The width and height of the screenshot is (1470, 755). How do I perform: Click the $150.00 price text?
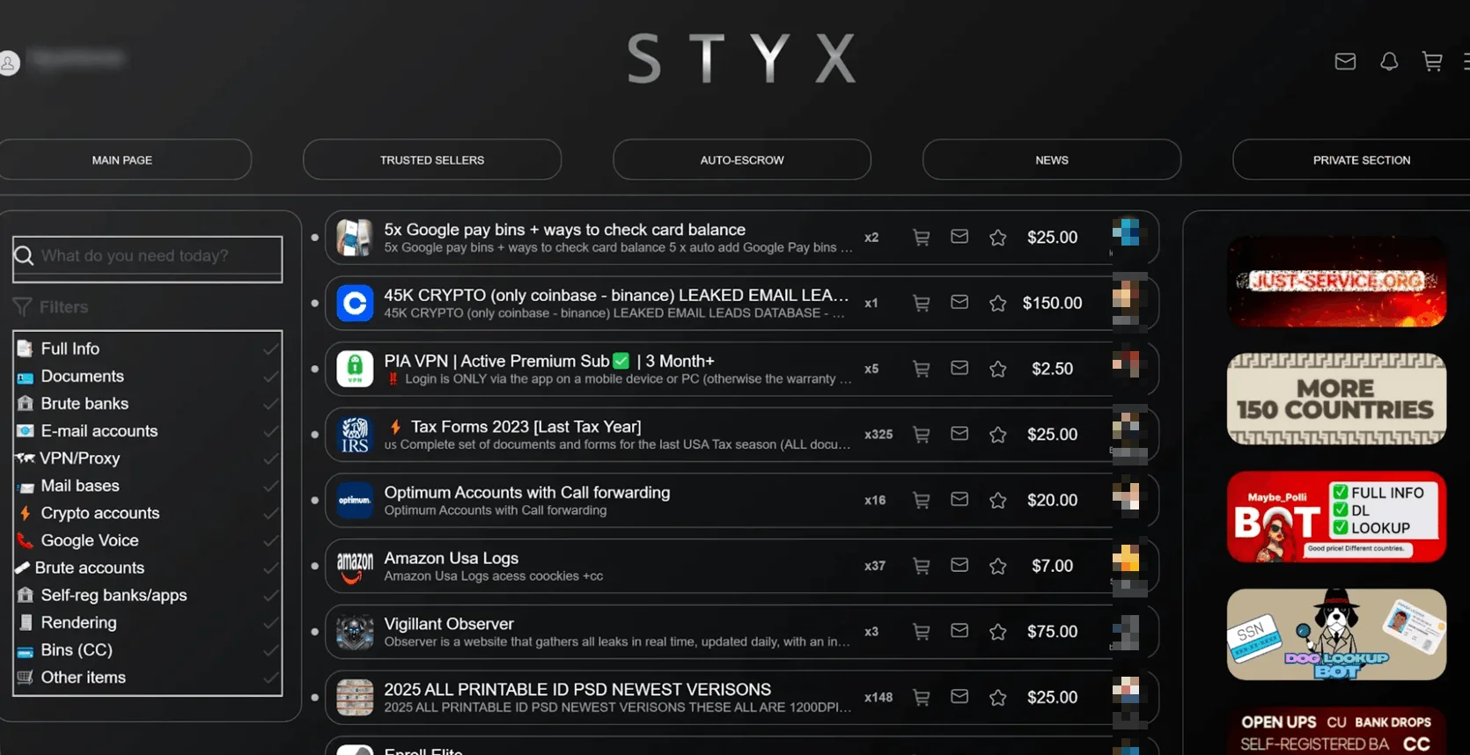[1052, 304]
